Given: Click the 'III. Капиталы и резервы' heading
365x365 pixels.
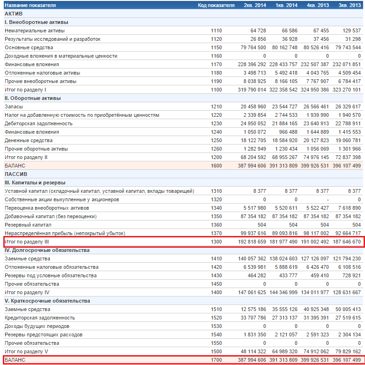Looking at the screenshot, I should [x=35, y=182].
